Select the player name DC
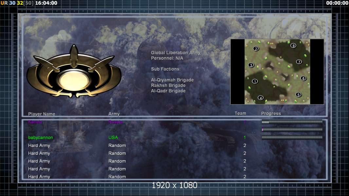This screenshot has width=349, height=196. pos(31,130)
